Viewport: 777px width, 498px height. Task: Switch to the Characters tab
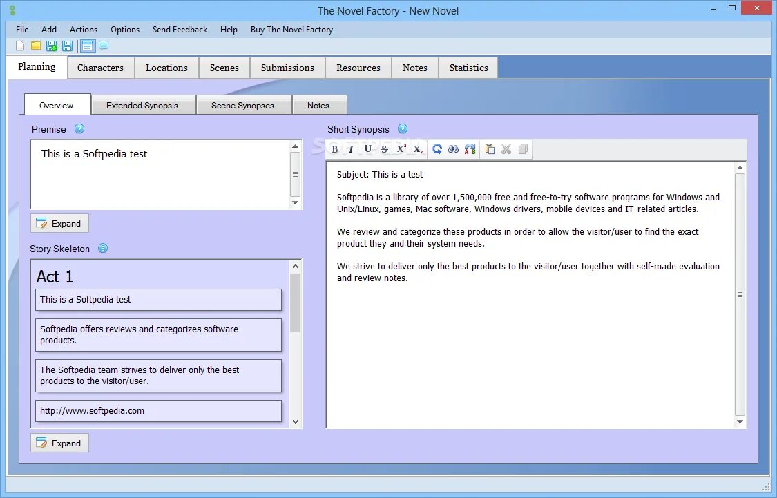click(101, 68)
